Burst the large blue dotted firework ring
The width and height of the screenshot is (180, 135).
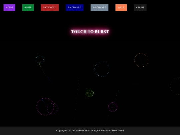coord(102,69)
